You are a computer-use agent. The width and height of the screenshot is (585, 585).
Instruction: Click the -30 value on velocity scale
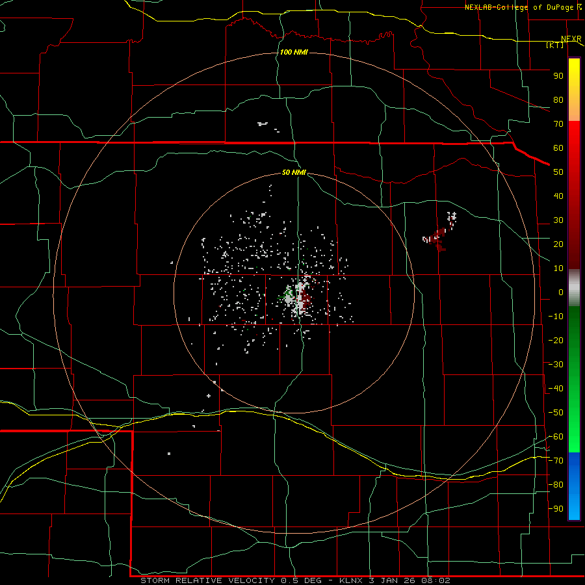pyautogui.click(x=556, y=365)
